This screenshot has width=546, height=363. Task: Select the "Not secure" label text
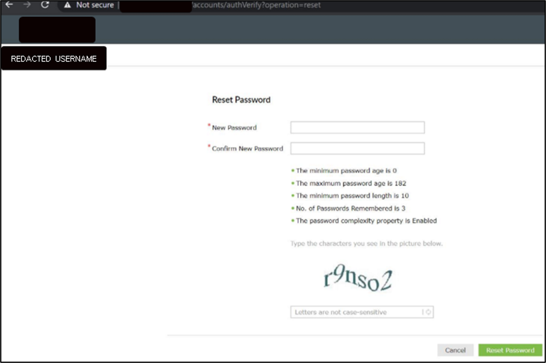pos(95,5)
